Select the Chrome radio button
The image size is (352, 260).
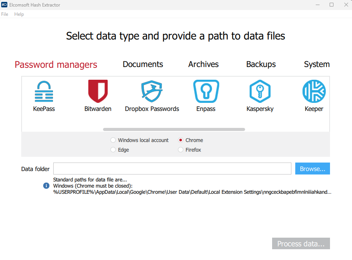point(181,140)
